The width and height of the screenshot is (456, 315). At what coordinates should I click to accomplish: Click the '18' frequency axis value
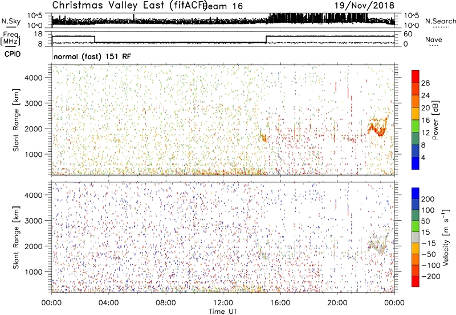pos(38,34)
